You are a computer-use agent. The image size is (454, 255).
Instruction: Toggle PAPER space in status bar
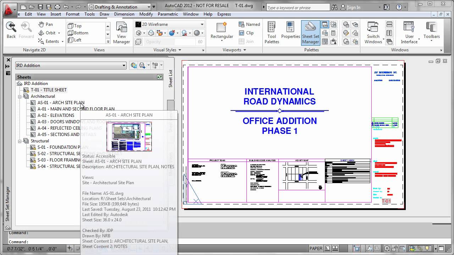(x=316, y=249)
